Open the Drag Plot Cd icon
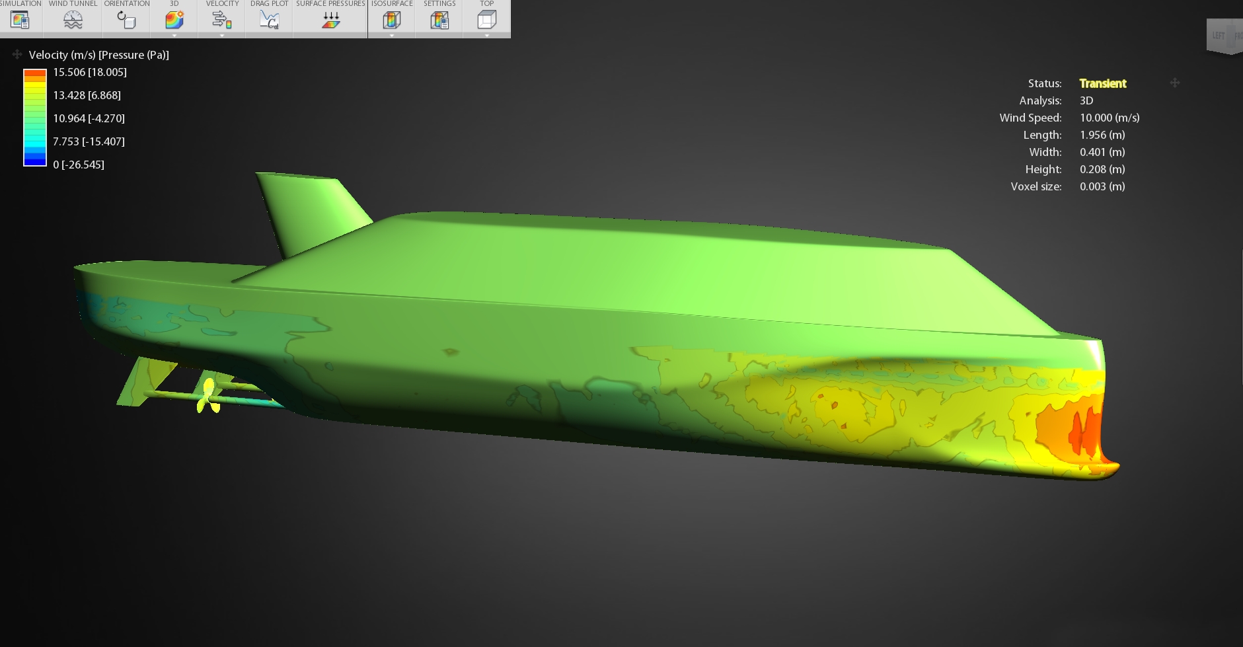This screenshot has height=647, width=1243. click(x=269, y=20)
